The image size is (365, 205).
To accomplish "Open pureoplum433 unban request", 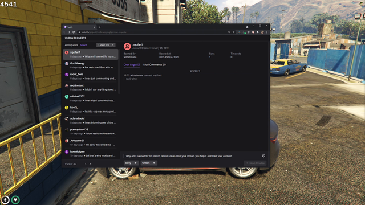I will [x=91, y=132].
